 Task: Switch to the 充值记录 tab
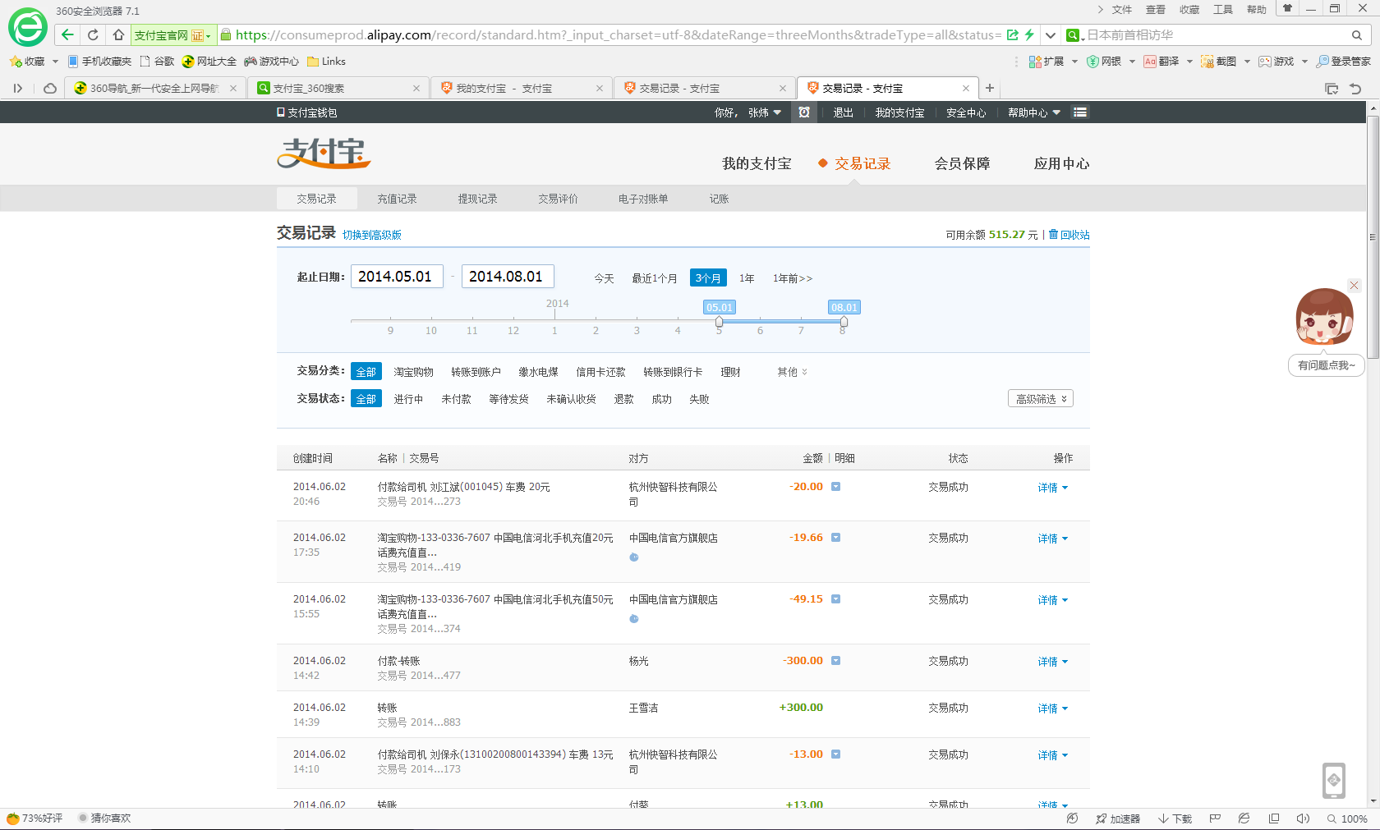click(397, 199)
